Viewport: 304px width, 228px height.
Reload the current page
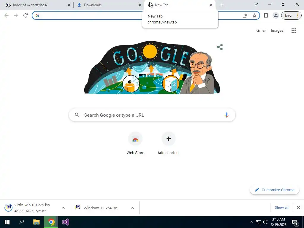26,15
